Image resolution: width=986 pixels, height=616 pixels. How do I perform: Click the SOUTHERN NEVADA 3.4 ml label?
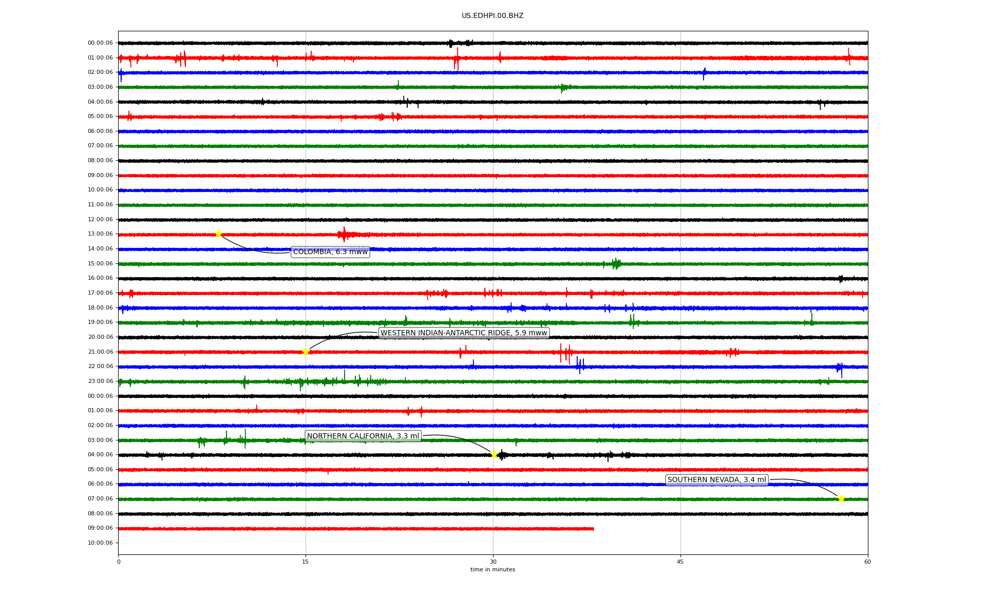point(716,480)
